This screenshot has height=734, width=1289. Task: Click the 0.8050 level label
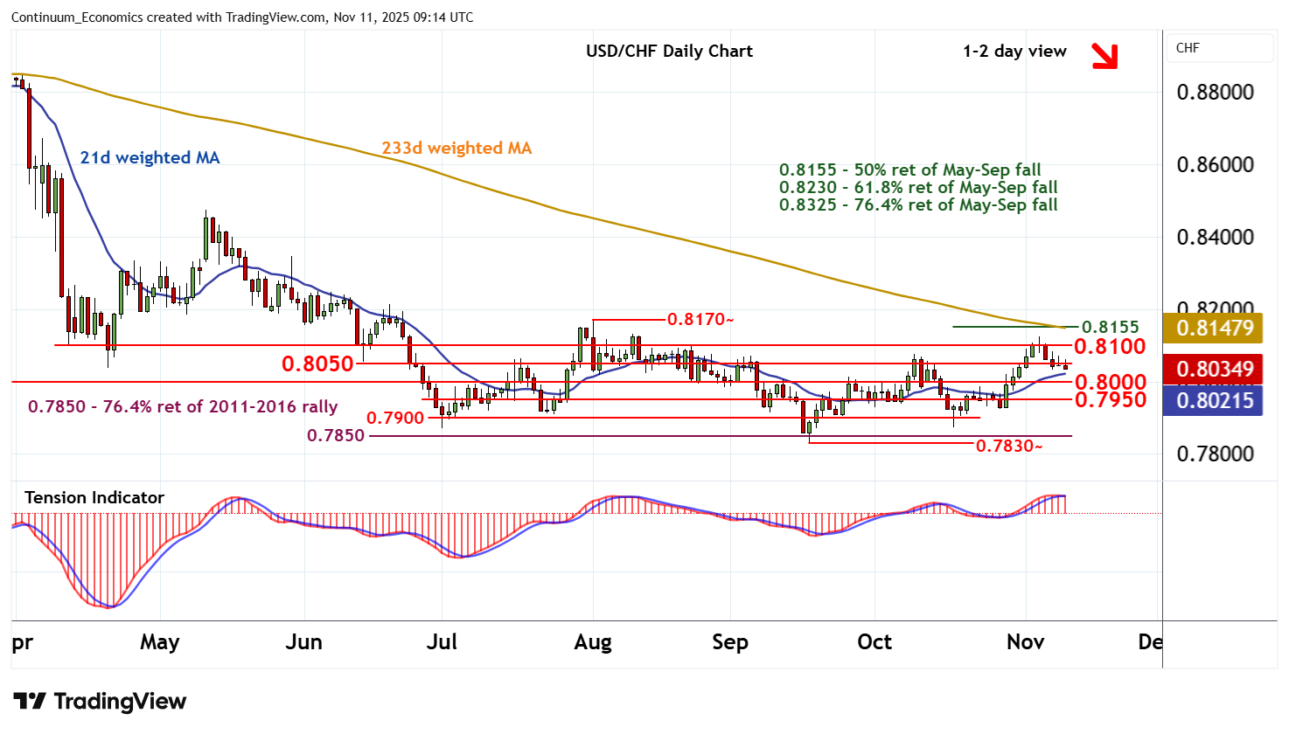[317, 364]
